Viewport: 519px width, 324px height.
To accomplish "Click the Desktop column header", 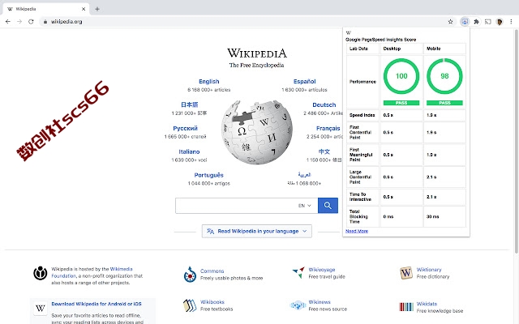I will (x=392, y=49).
